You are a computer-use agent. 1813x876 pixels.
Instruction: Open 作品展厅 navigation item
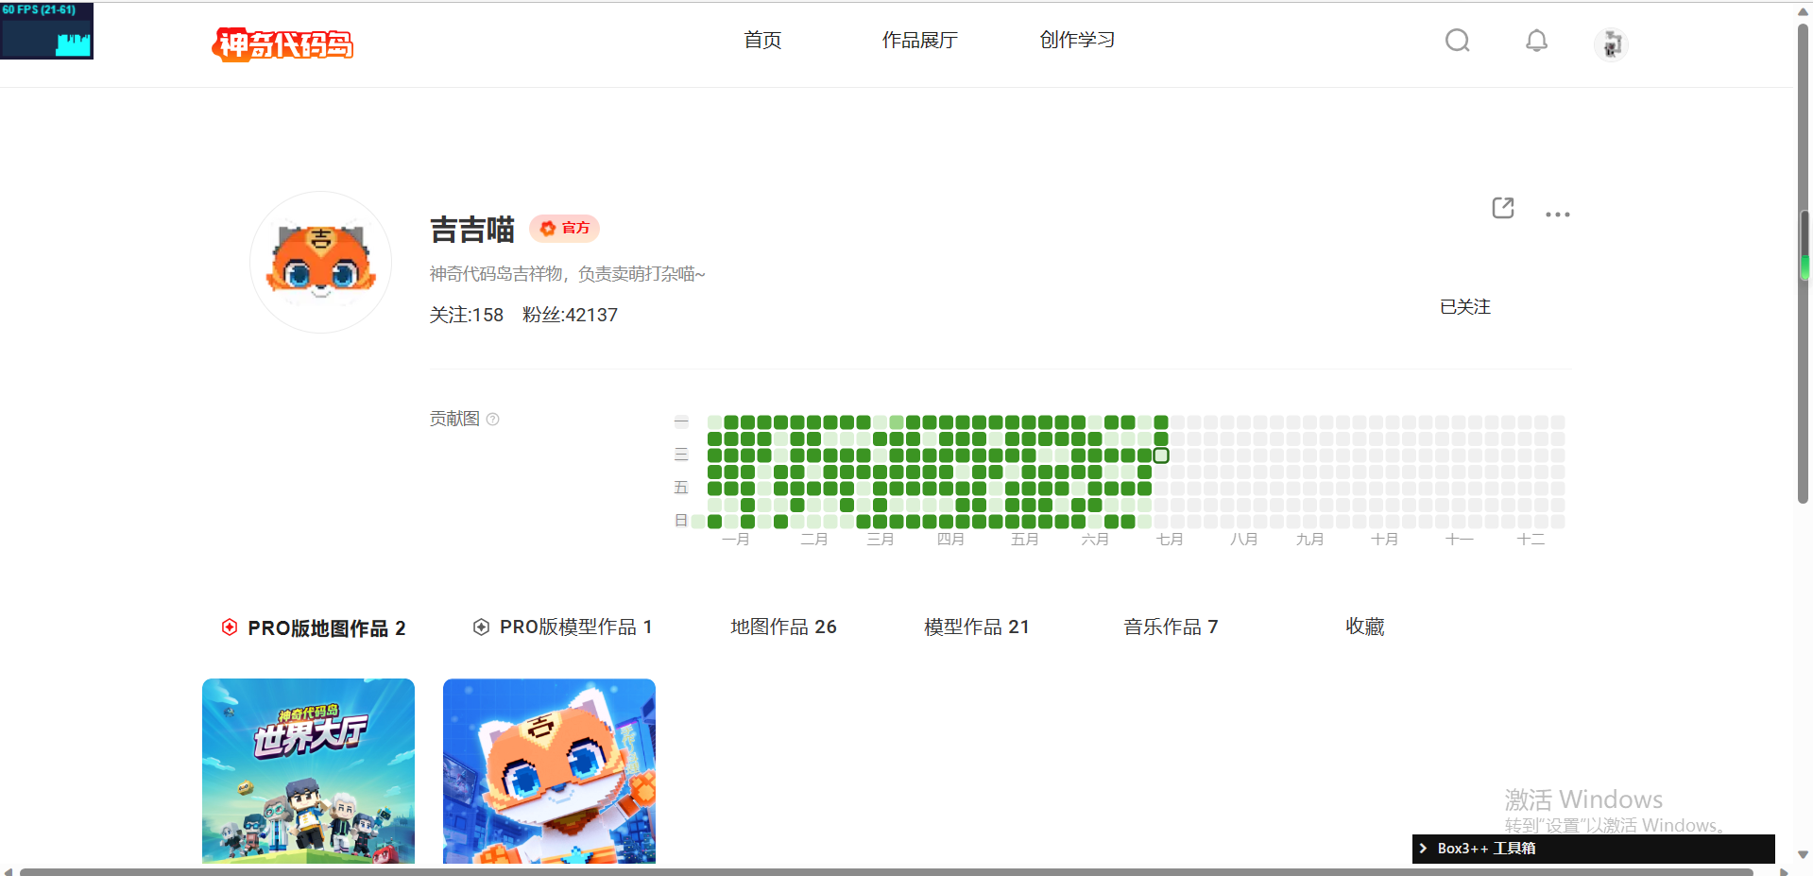920,40
